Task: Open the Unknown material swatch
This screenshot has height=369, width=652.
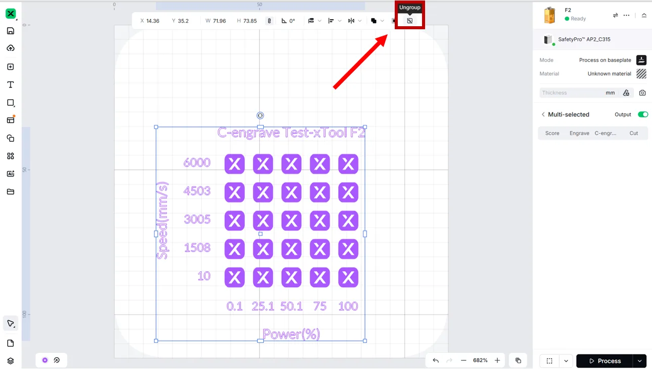Action: 641,74
